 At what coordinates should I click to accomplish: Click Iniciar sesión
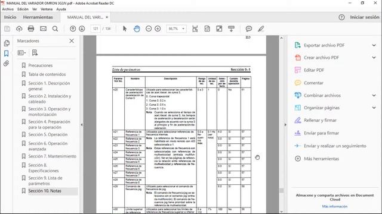365,17
